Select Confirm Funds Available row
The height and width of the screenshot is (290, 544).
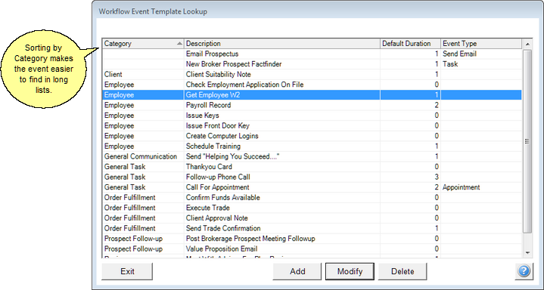click(x=312, y=198)
